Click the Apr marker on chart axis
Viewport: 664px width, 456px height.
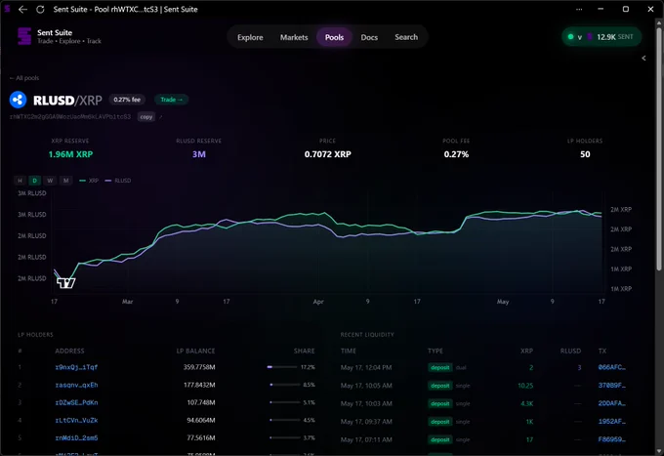(x=318, y=302)
